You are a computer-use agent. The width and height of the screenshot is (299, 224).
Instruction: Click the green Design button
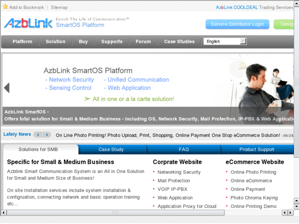tap(284, 24)
